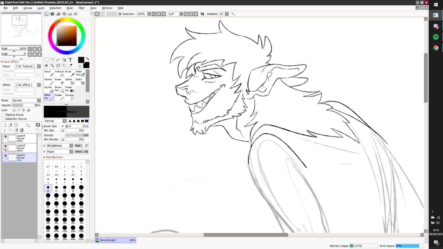
Task: Toggle lock layer moving
Action: [x=24, y=110]
